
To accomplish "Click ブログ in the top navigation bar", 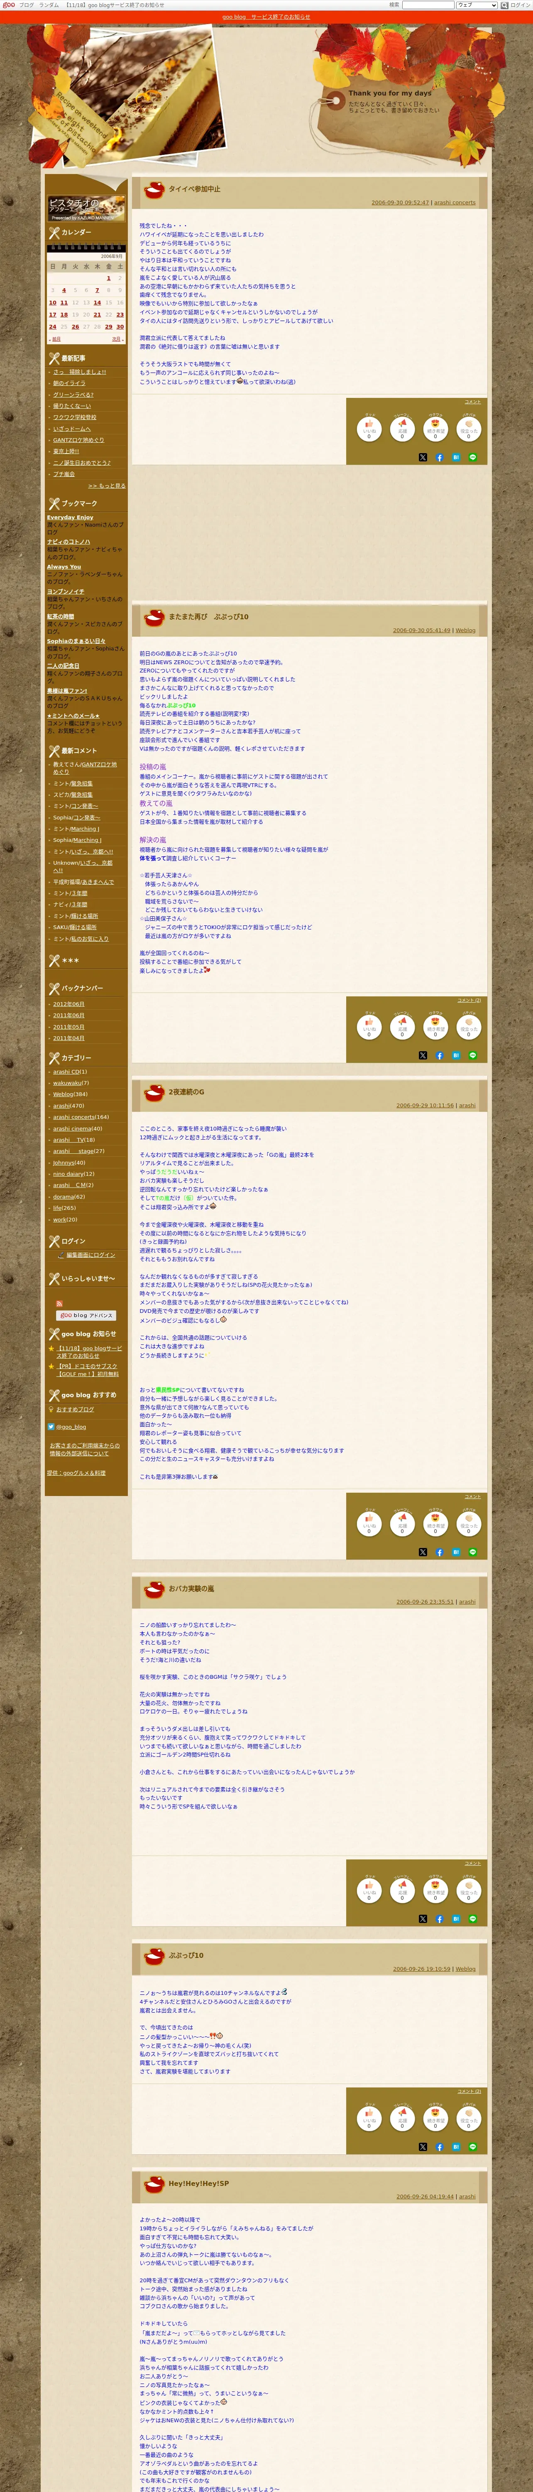I will click(26, 5).
